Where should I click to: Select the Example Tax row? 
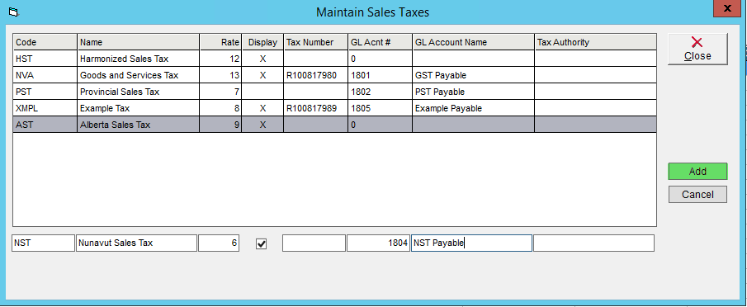tap(334, 108)
